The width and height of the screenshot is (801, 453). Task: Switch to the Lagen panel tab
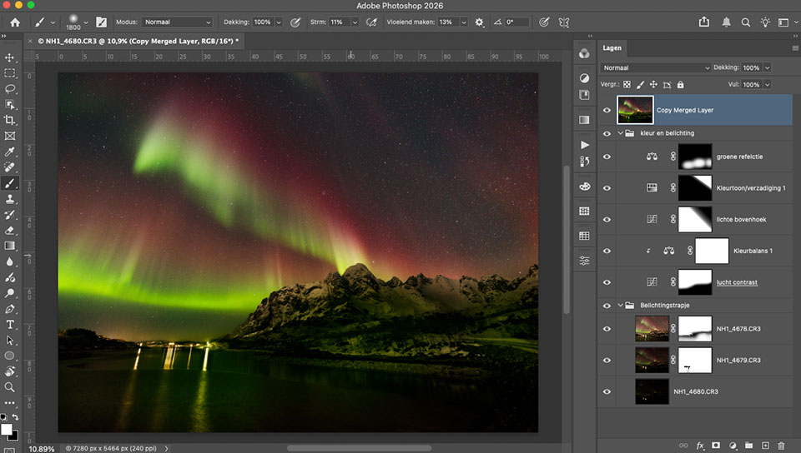[x=612, y=48]
